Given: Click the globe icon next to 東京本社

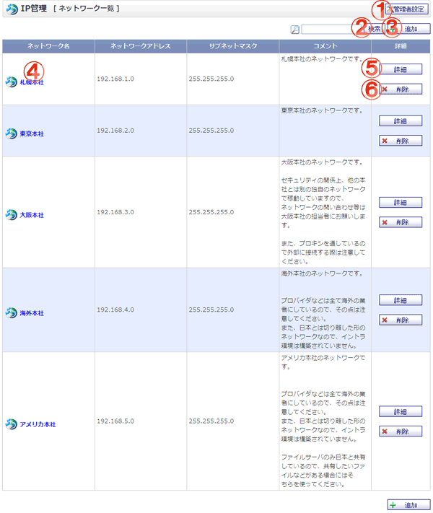Looking at the screenshot, I should (x=11, y=133).
